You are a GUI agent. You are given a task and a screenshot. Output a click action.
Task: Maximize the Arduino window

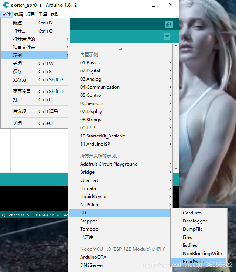(154, 5)
